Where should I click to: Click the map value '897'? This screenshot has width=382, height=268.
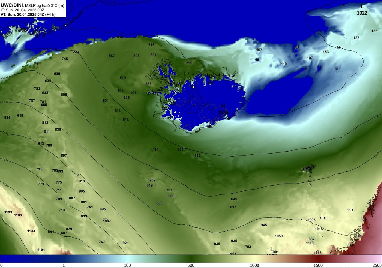(x=64, y=155)
